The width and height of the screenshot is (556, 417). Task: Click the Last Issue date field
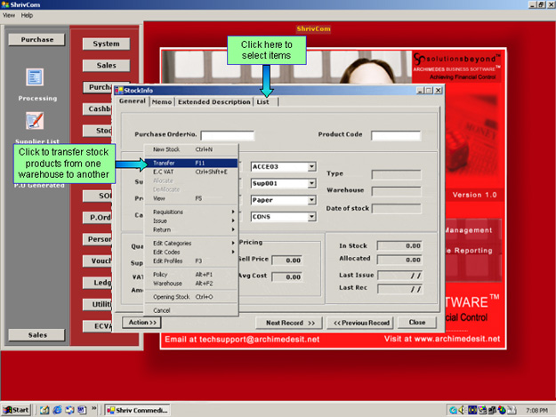click(x=399, y=276)
